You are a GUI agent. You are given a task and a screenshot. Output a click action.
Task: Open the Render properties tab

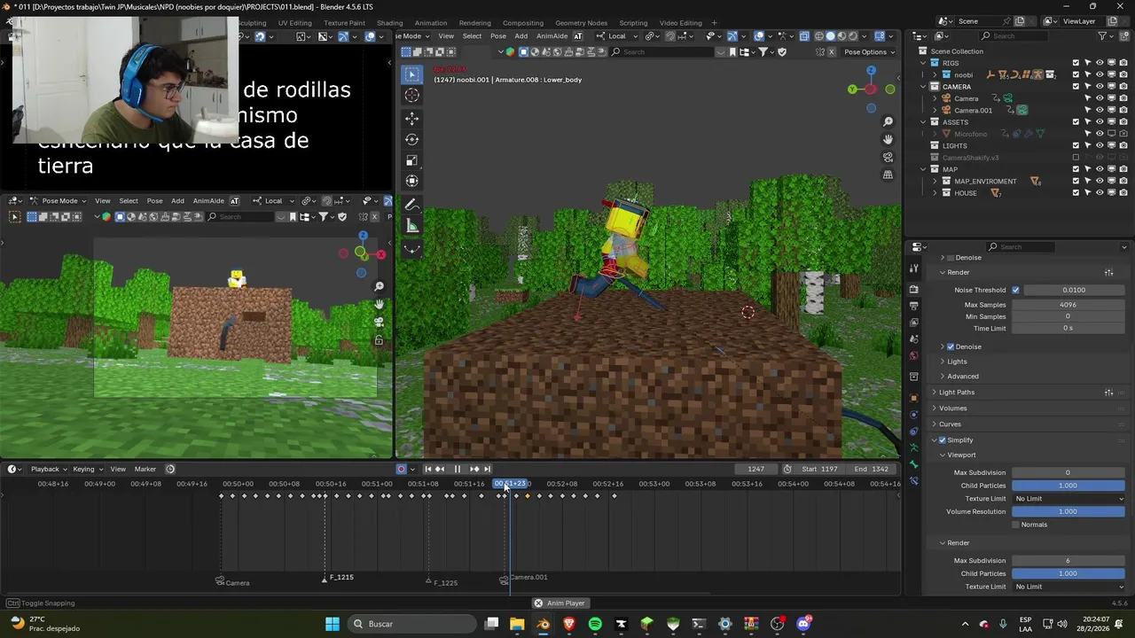(913, 289)
